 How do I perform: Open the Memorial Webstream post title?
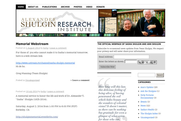coord(32,44)
